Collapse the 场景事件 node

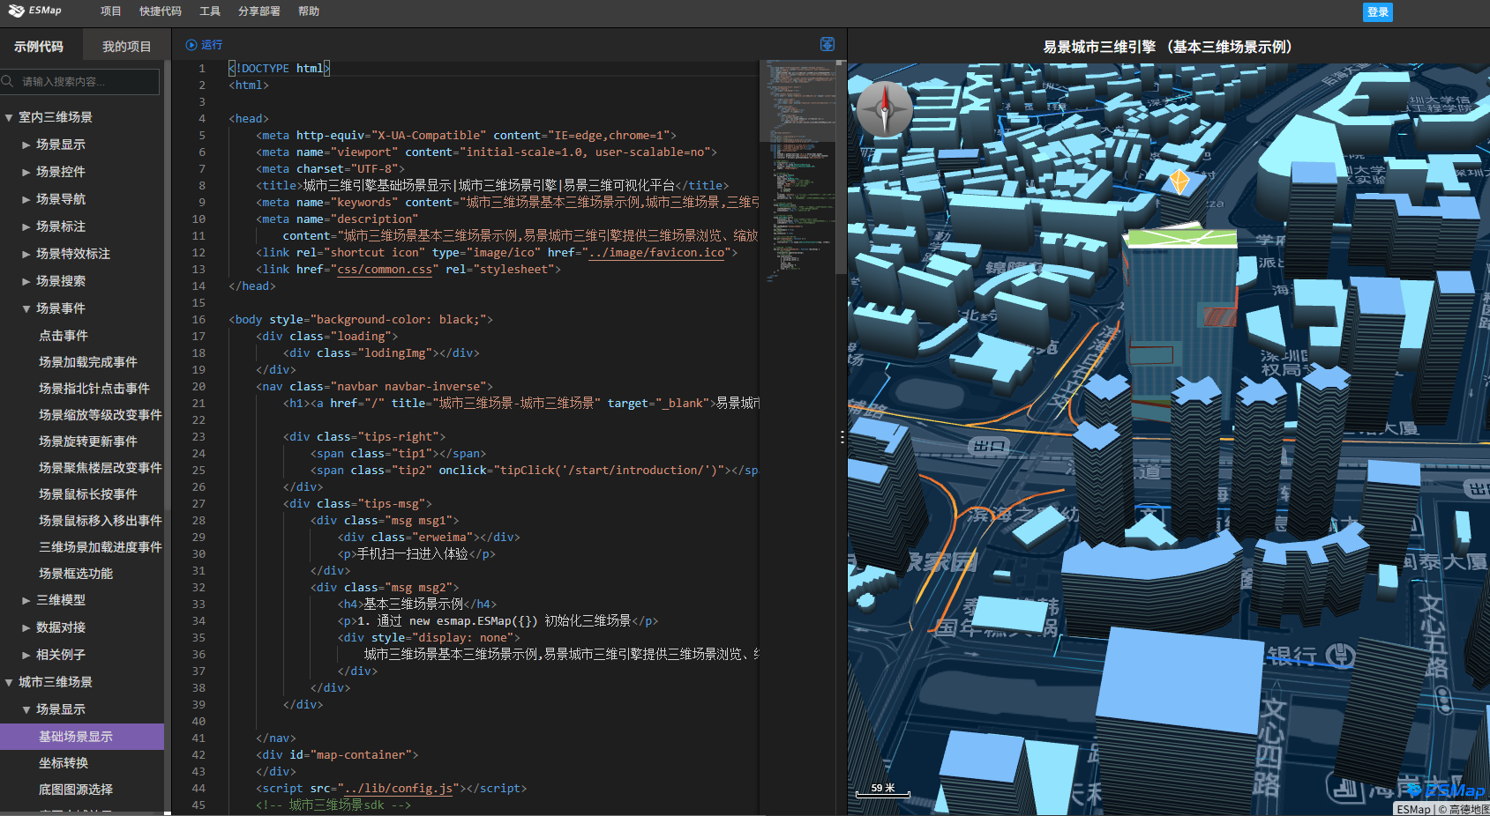[x=26, y=308]
